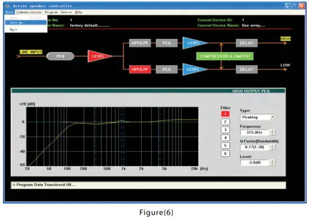Image resolution: width=309 pixels, height=218 pixels.
Task: Decrease Frequency with the down arrow
Action: [x=272, y=134]
